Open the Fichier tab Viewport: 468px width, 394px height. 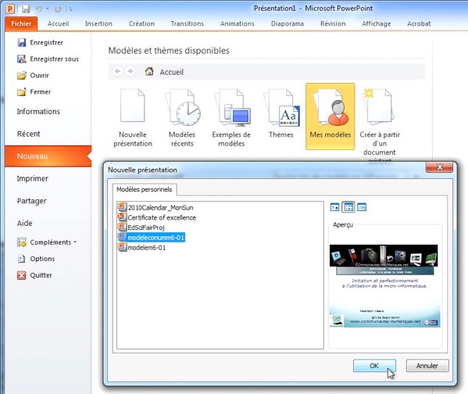tap(21, 23)
